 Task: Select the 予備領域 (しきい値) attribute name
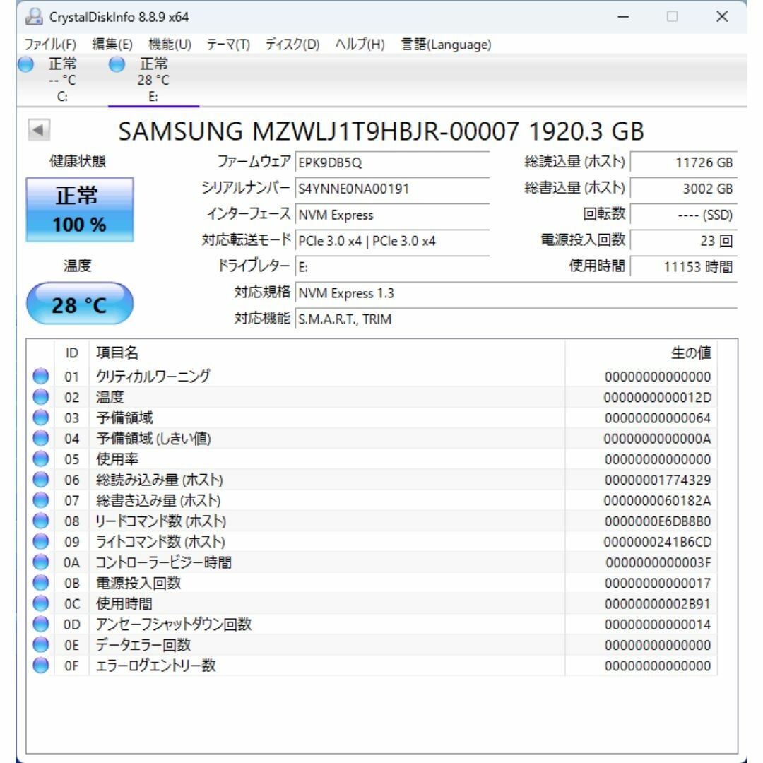(x=153, y=439)
